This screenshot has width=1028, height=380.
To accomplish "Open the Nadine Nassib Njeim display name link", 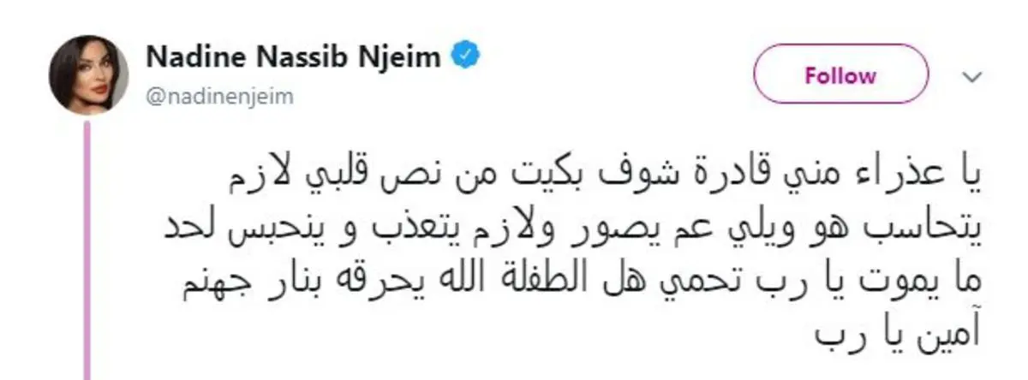I will 296,57.
